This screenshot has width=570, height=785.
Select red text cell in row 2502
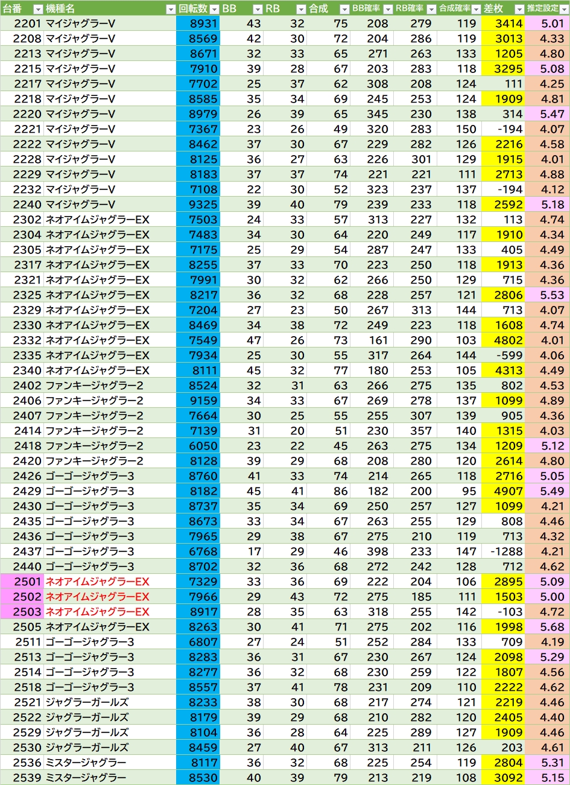point(98,597)
